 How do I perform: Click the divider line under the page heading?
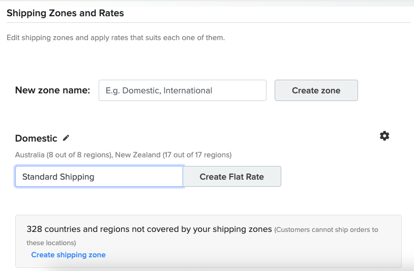pyautogui.click(x=209, y=23)
